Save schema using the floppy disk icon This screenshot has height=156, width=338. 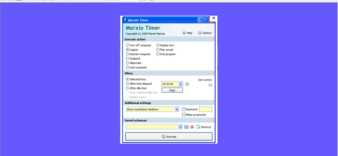pyautogui.click(x=186, y=127)
